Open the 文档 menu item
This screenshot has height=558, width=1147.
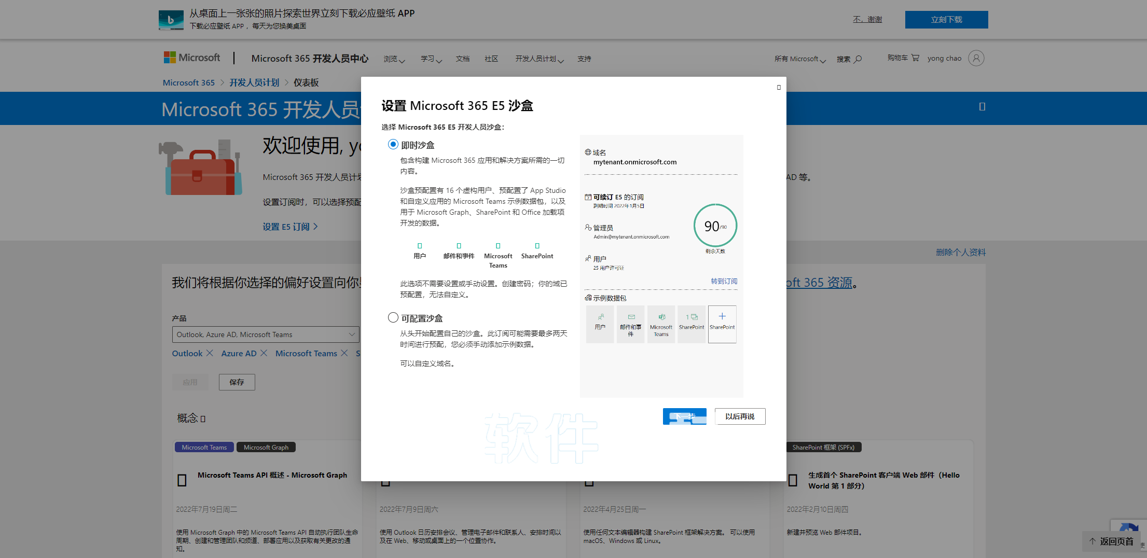coord(462,59)
